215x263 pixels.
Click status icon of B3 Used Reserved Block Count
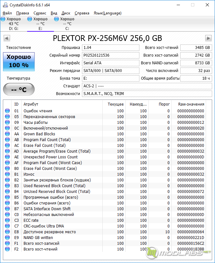click(7, 186)
